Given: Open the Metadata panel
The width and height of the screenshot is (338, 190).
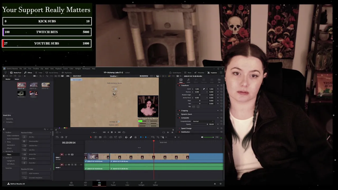Looking at the screenshot, I should 199,73.
